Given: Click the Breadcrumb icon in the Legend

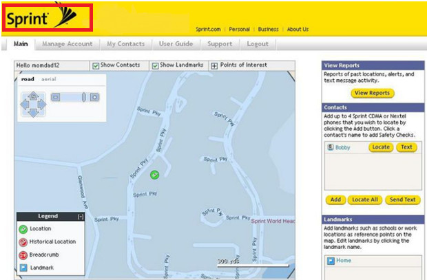Looking at the screenshot, I should [x=23, y=255].
